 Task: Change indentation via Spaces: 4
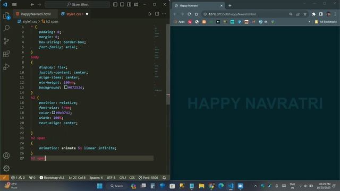point(96,178)
